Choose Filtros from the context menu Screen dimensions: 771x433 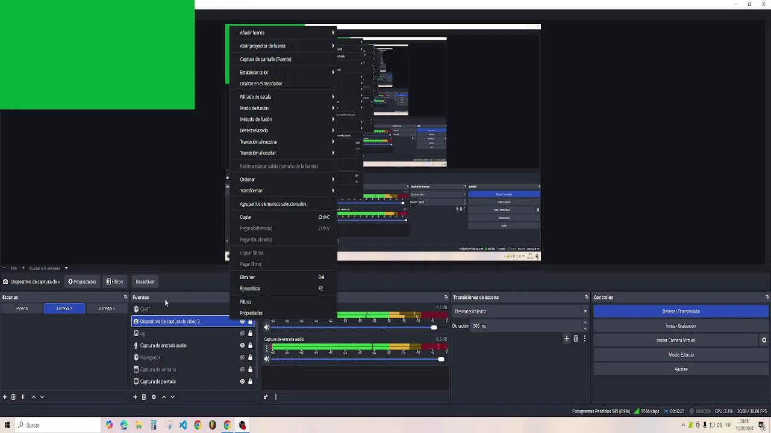[283, 302]
